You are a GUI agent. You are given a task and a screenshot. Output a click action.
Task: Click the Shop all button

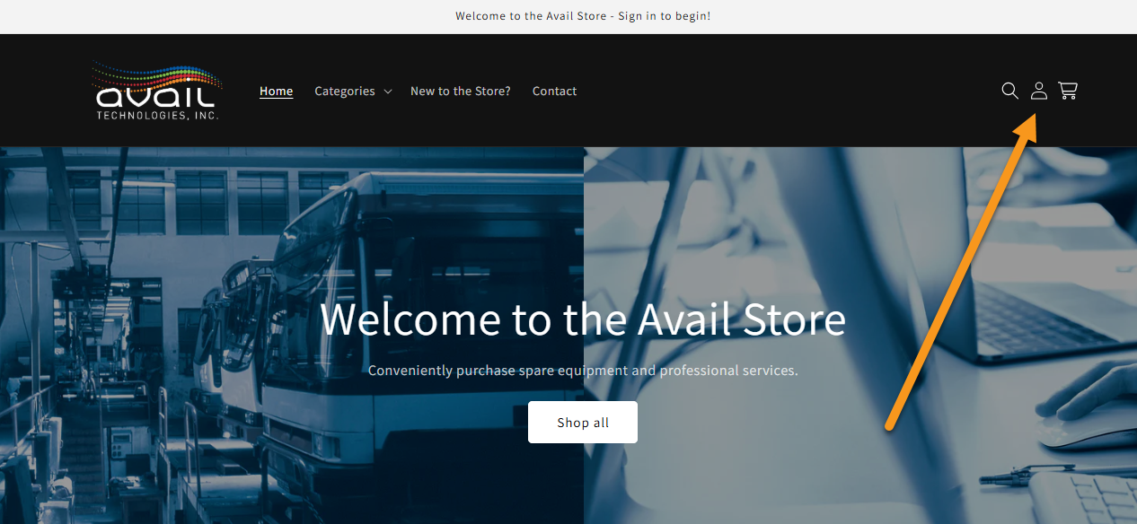coord(583,422)
